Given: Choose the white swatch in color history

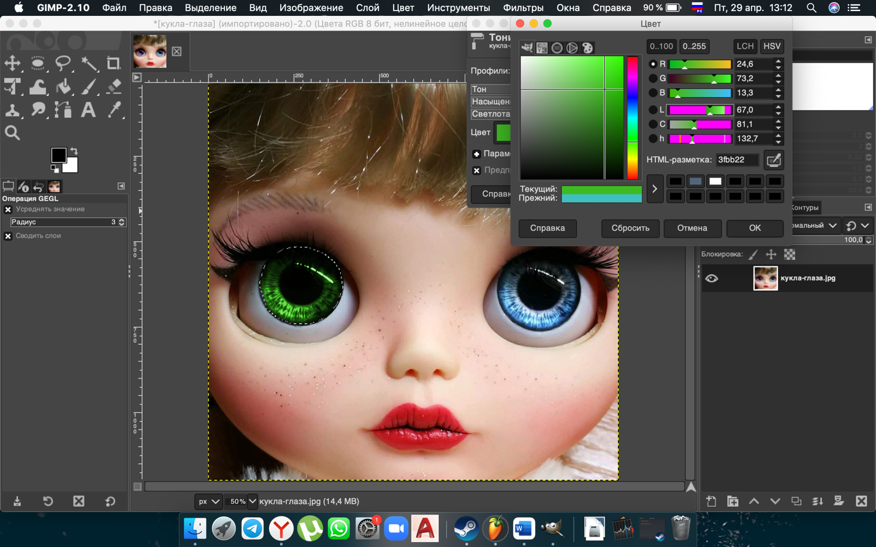Looking at the screenshot, I should 715,181.
